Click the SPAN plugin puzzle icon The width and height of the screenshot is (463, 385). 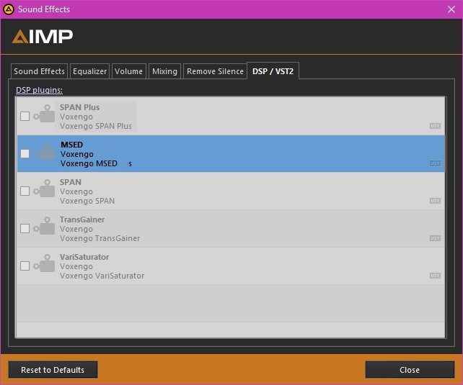[44, 189]
